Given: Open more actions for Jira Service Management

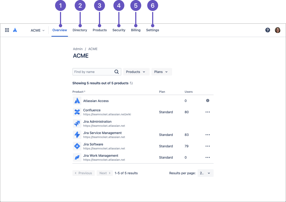Looking at the screenshot, I should click(207, 135).
